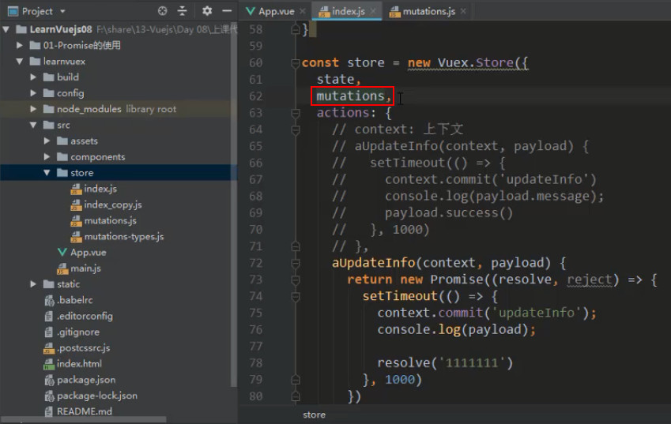Select the static folder
671x424 pixels.
[68, 283]
